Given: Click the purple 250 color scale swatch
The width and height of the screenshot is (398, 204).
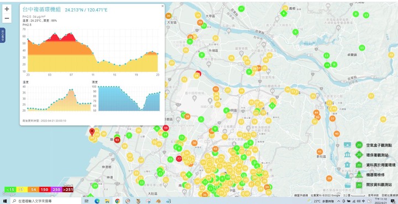Looking at the screenshot, I should (x=56, y=190).
